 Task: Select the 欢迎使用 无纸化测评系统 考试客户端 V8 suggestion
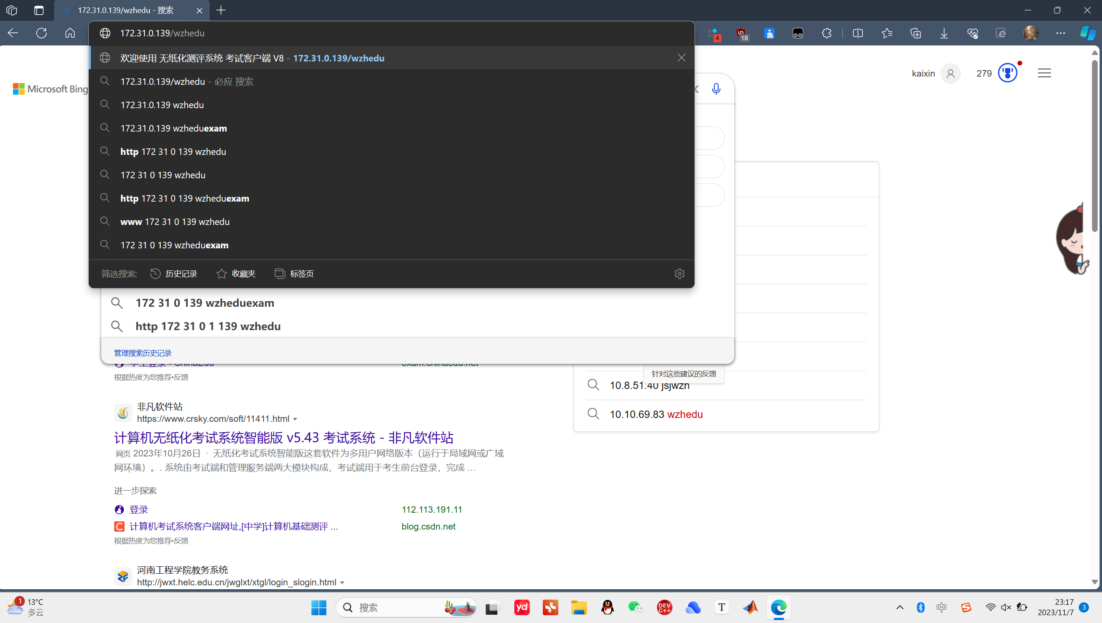pyautogui.click(x=391, y=58)
